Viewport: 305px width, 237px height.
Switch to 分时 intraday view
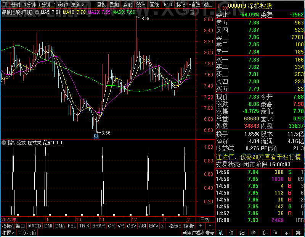pos(16,4)
